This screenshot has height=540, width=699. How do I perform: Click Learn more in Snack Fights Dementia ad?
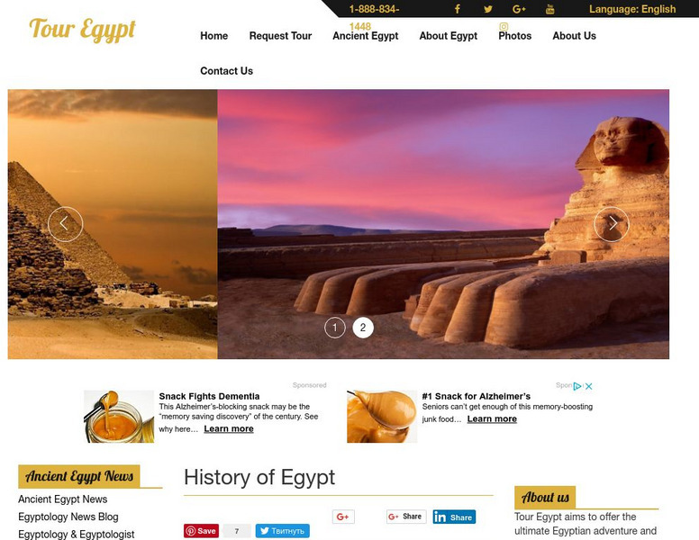click(229, 428)
